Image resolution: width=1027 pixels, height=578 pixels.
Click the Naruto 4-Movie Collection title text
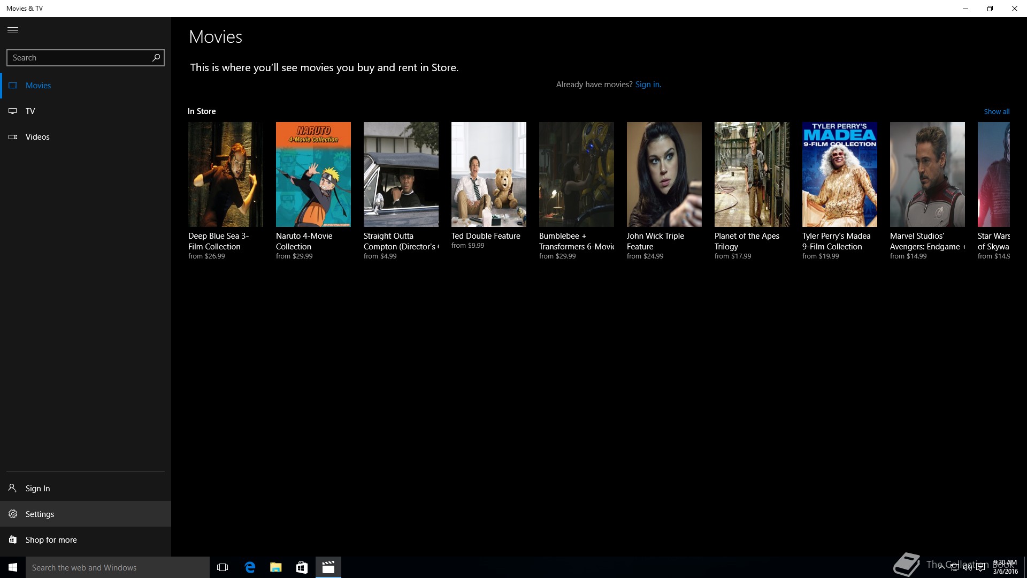[304, 241]
